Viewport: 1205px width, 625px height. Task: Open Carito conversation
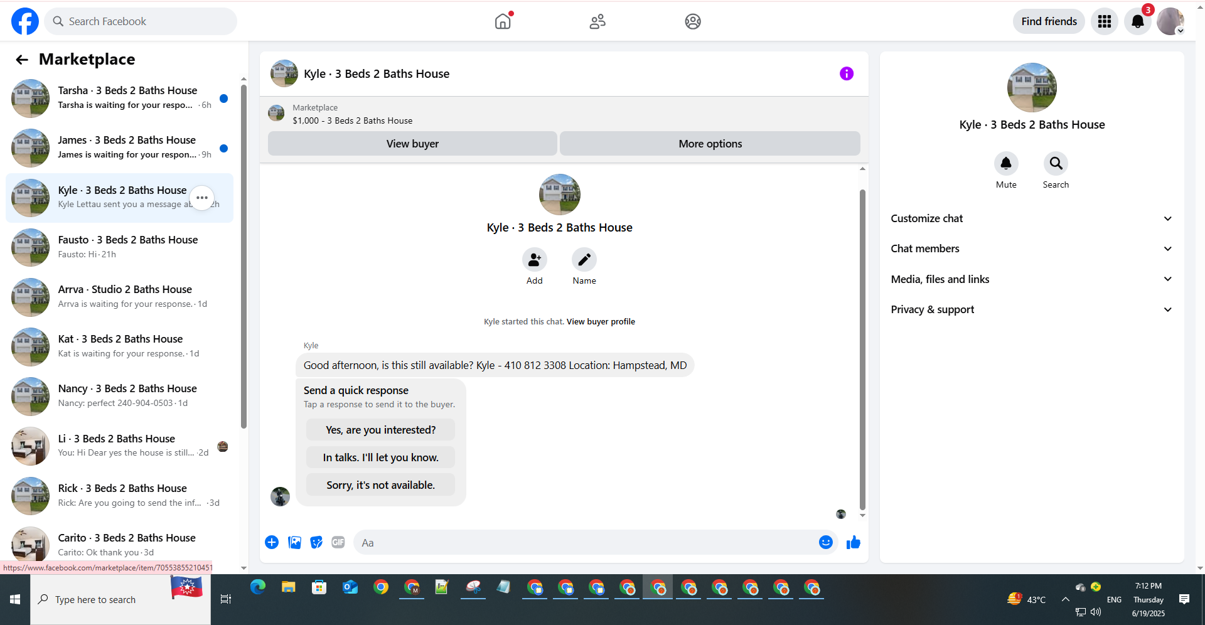(x=119, y=545)
